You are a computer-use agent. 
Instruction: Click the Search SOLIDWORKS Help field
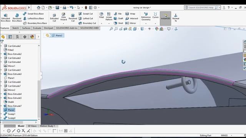pyautogui.click(x=201, y=8)
